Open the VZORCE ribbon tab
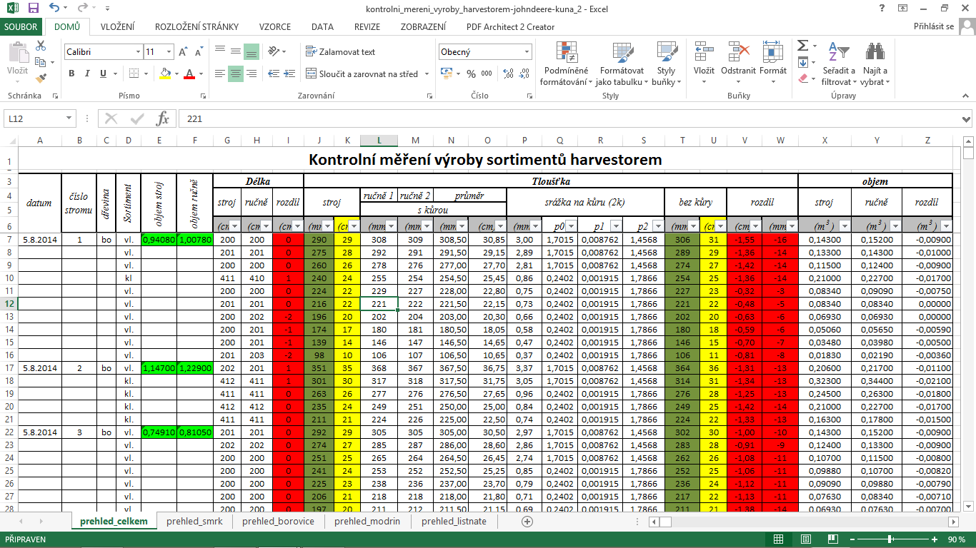Image resolution: width=976 pixels, height=548 pixels. (274, 26)
